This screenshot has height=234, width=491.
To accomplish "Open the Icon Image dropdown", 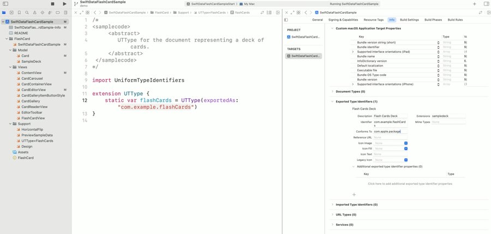I will pyautogui.click(x=406, y=143).
